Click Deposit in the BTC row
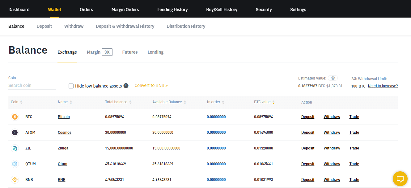The image size is (411, 188). click(x=308, y=117)
